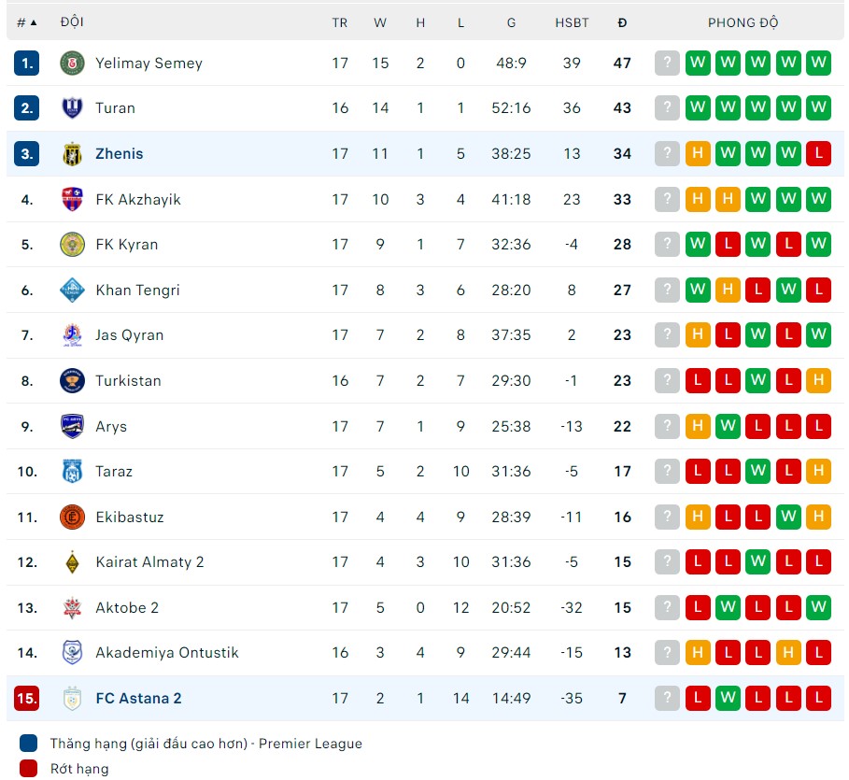
Task: Click the red relegation legend swatch
Action: (29, 769)
